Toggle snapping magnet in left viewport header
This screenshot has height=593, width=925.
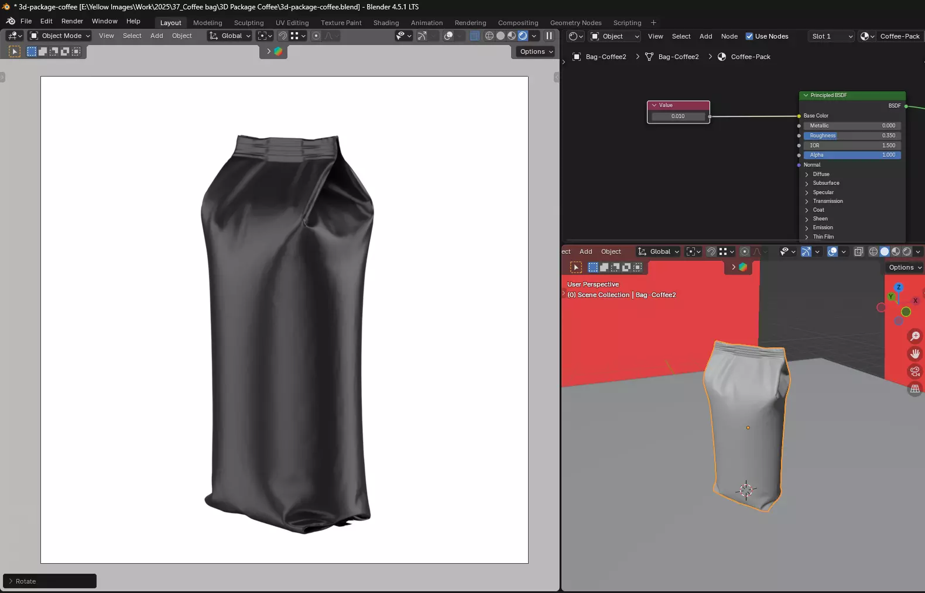pyautogui.click(x=283, y=36)
